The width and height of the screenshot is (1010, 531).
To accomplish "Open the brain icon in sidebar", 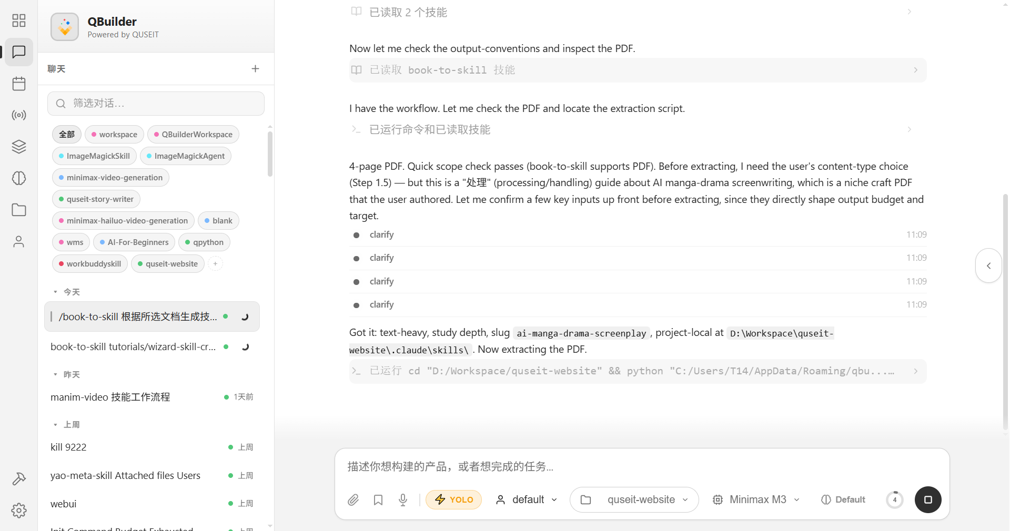I will 19,178.
